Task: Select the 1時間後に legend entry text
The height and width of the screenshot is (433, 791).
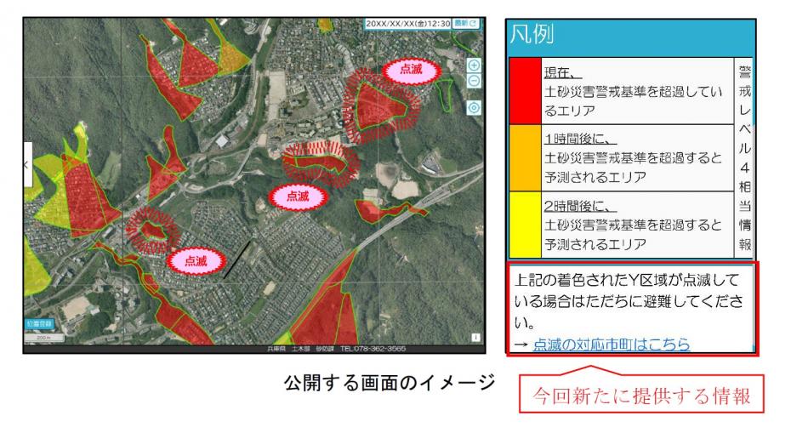Action: tap(632, 157)
